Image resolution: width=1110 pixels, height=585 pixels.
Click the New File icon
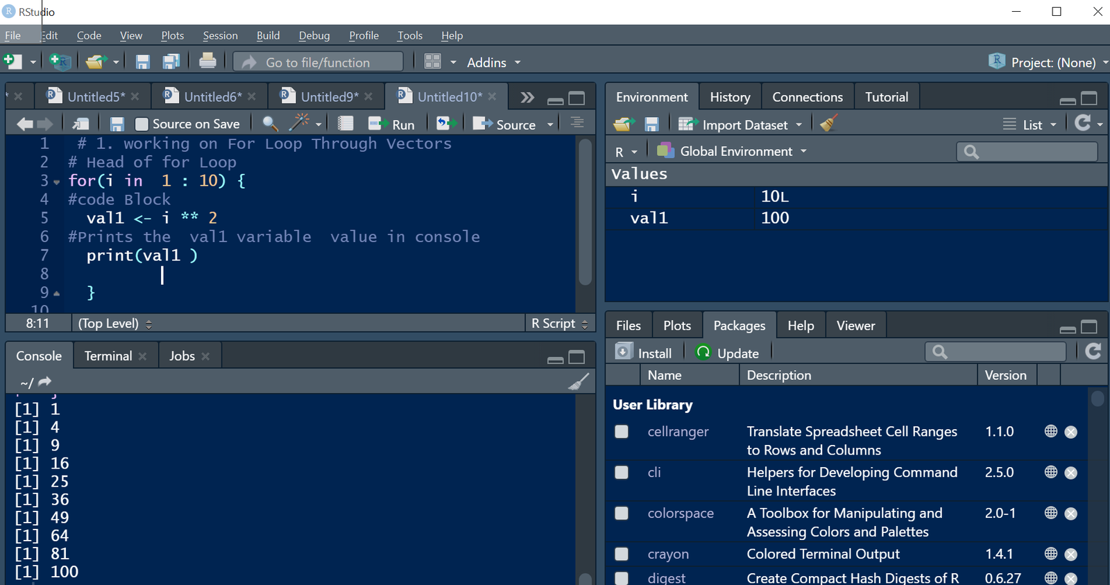coord(12,62)
